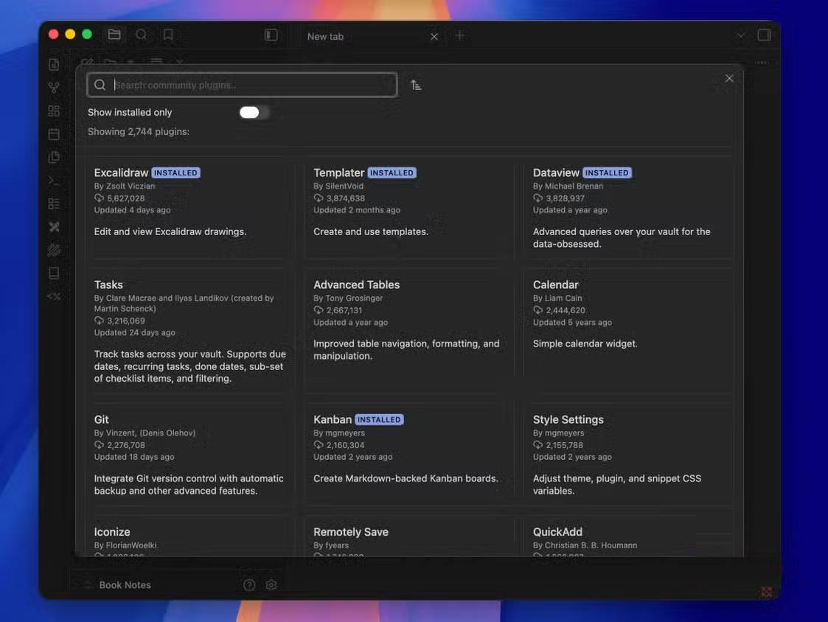The image size is (828, 622).
Task: Click the Kanban INSTALLED badge
Action: [379, 419]
